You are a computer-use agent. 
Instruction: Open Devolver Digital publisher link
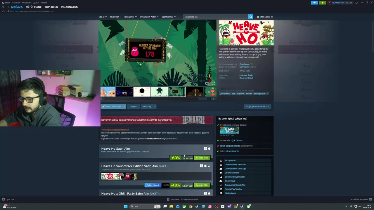point(246,78)
